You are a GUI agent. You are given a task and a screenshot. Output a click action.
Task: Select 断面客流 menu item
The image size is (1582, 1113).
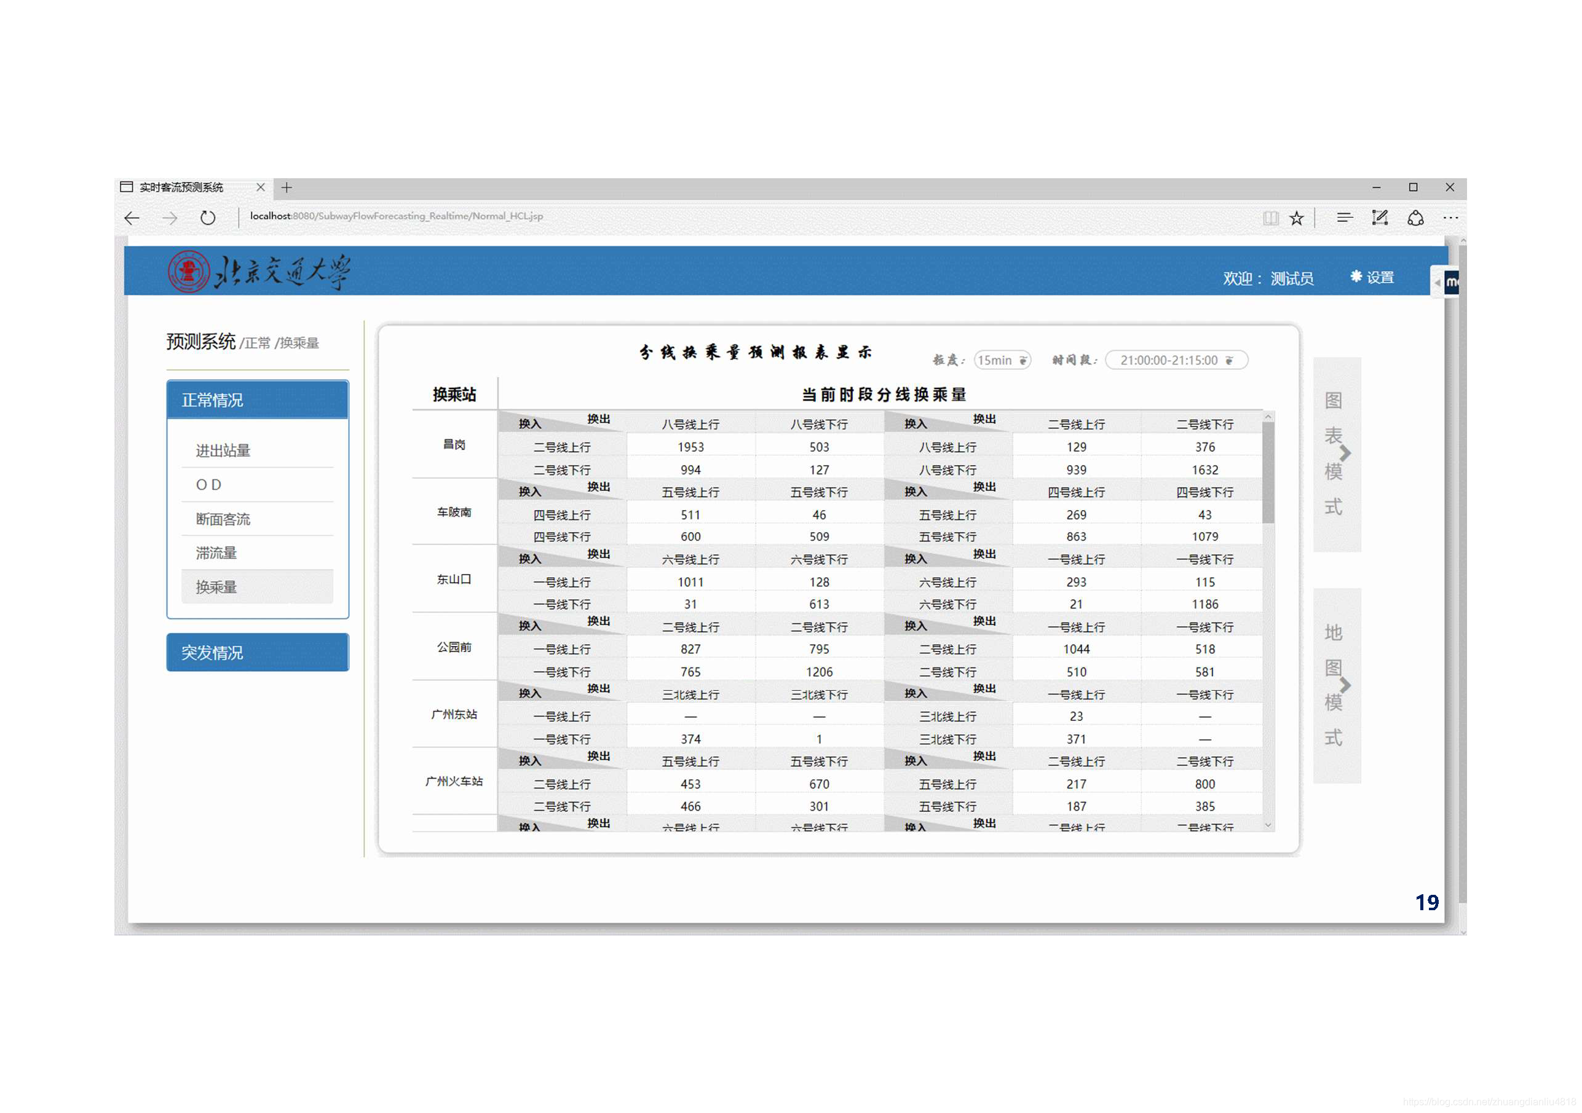click(x=223, y=520)
